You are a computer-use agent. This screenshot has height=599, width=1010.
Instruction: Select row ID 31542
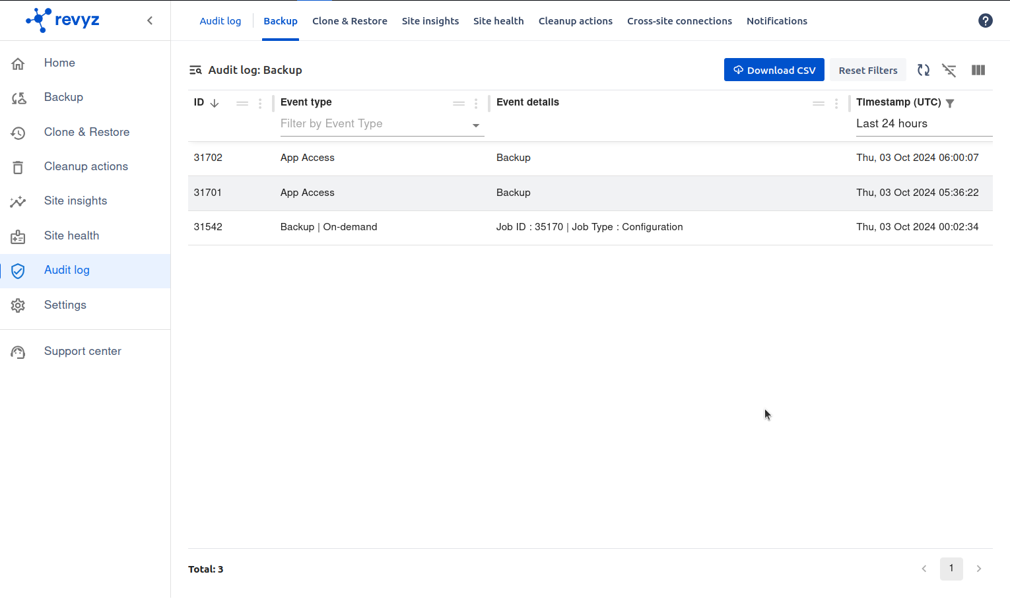(x=208, y=227)
